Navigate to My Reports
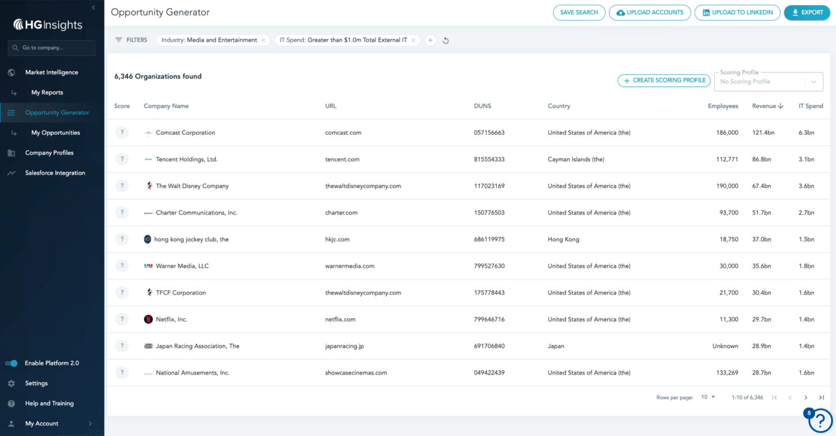Image resolution: width=836 pixels, height=436 pixels. [48, 92]
